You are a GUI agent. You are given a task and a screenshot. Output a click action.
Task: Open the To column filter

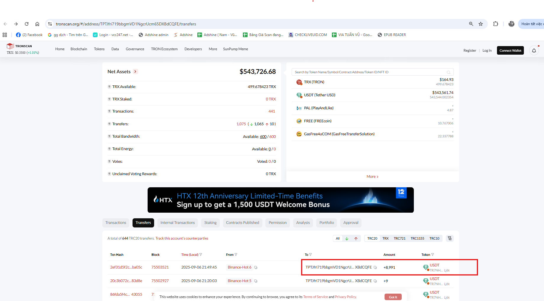[x=310, y=255]
